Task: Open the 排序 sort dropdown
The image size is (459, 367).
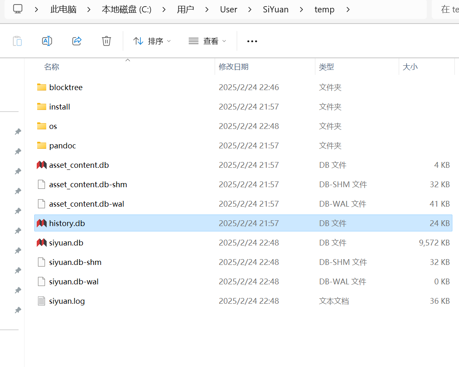Action: click(x=152, y=41)
